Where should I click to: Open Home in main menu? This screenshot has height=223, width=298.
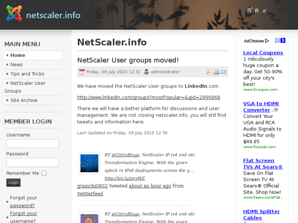point(33,55)
